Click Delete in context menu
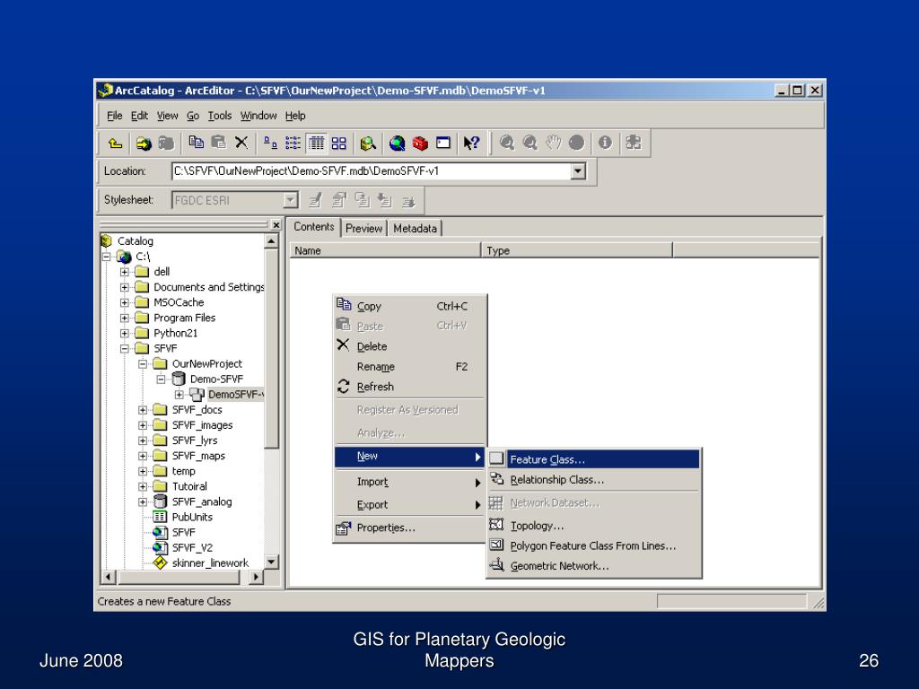This screenshot has width=919, height=689. (409, 346)
